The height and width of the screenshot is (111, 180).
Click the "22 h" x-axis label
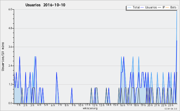[164, 105]
